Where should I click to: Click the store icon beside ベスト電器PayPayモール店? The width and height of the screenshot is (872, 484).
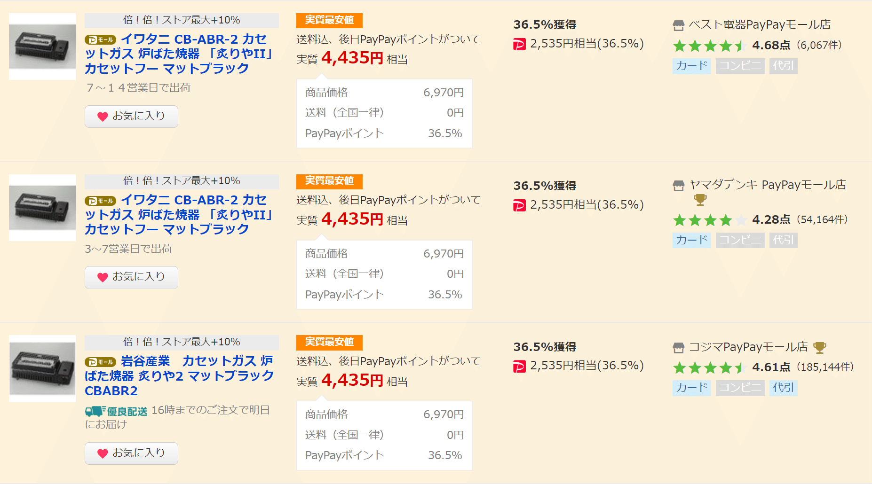[678, 25]
